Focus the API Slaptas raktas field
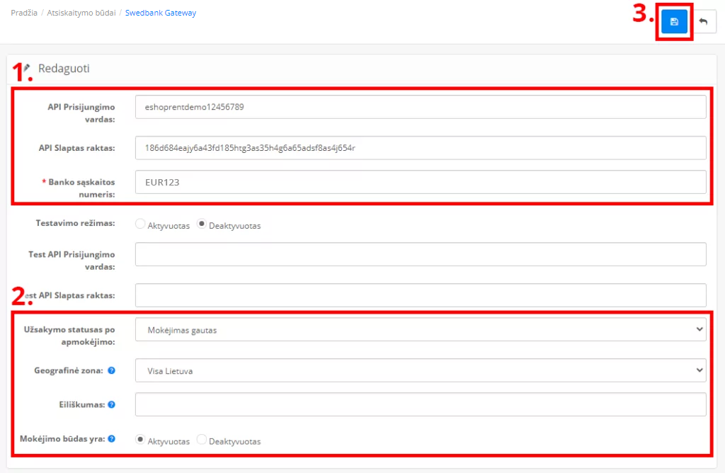This screenshot has height=473, width=725. pos(421,148)
